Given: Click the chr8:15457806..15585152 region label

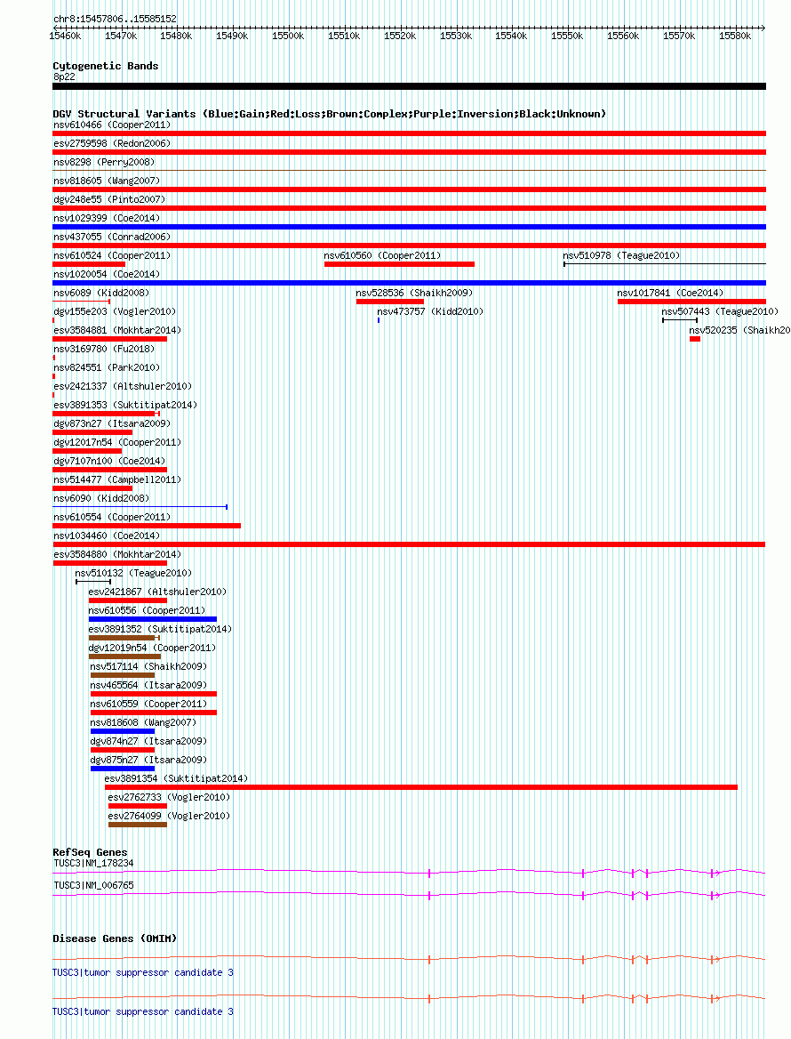Looking at the screenshot, I should click(116, 19).
